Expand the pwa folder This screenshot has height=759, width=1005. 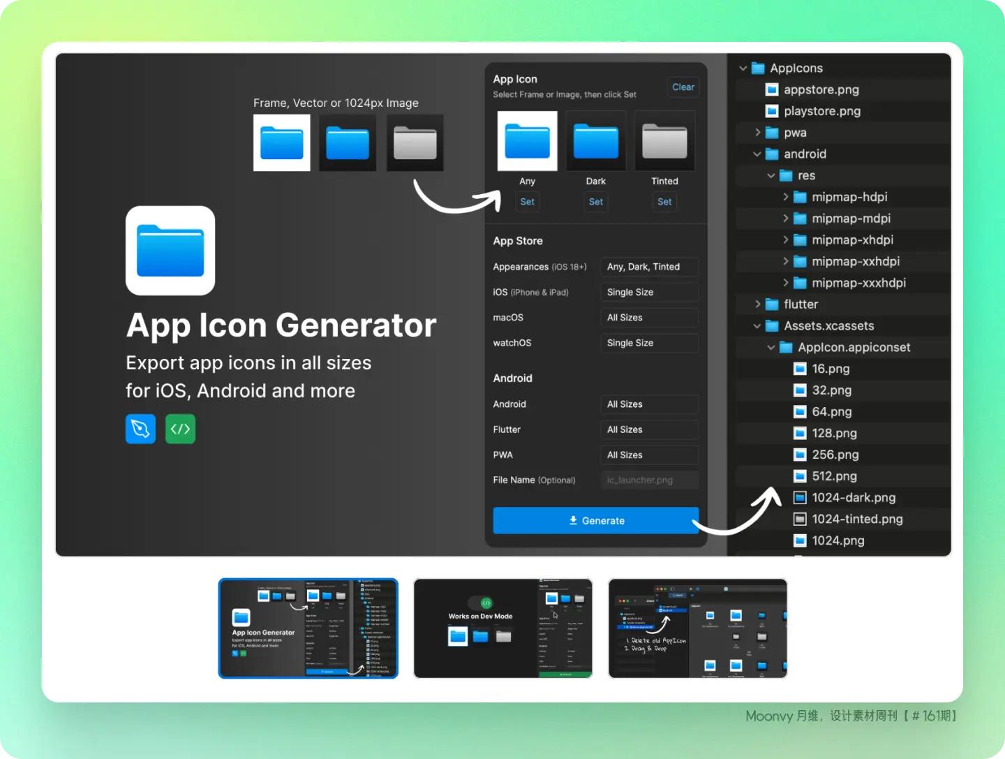click(x=758, y=132)
